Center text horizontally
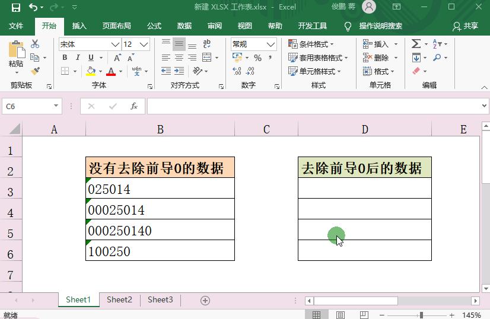This screenshot has height=319, width=490. click(x=179, y=58)
